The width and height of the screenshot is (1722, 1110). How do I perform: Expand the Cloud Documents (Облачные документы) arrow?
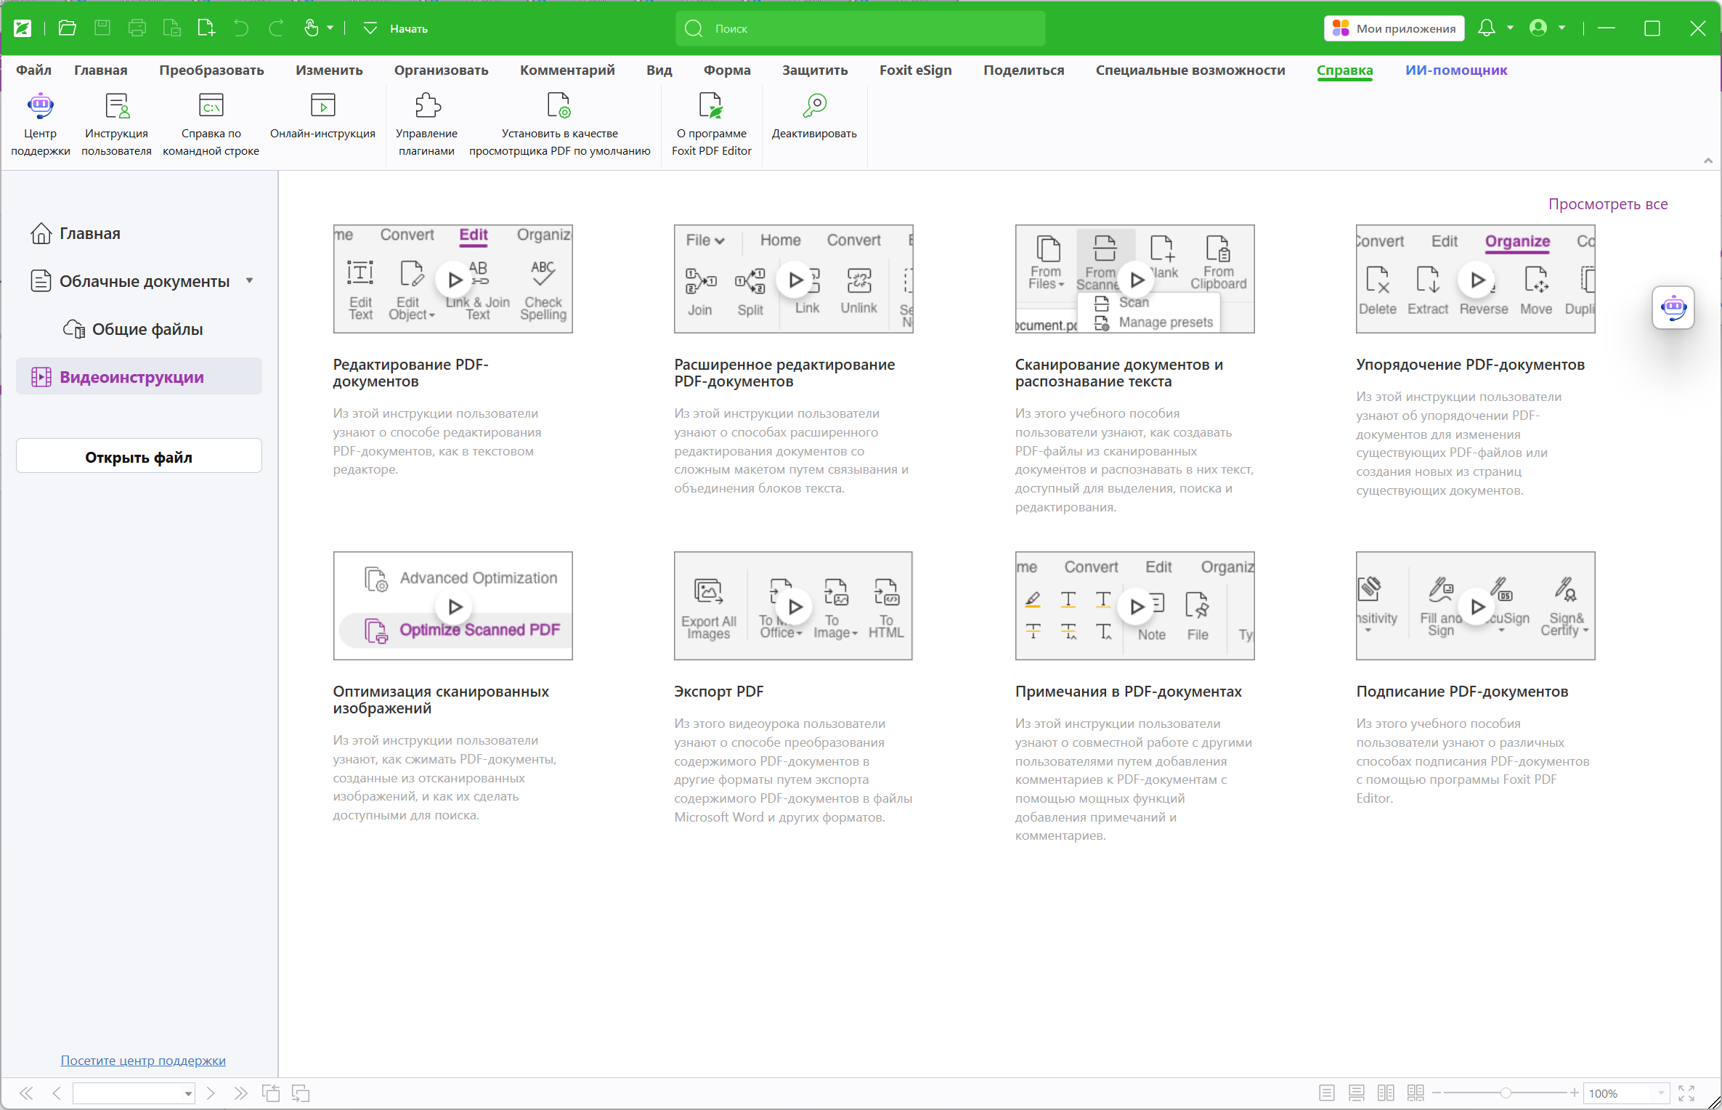pos(250,281)
